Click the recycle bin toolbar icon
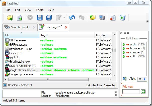The height and width of the screenshot is (106, 152). pos(122,18)
